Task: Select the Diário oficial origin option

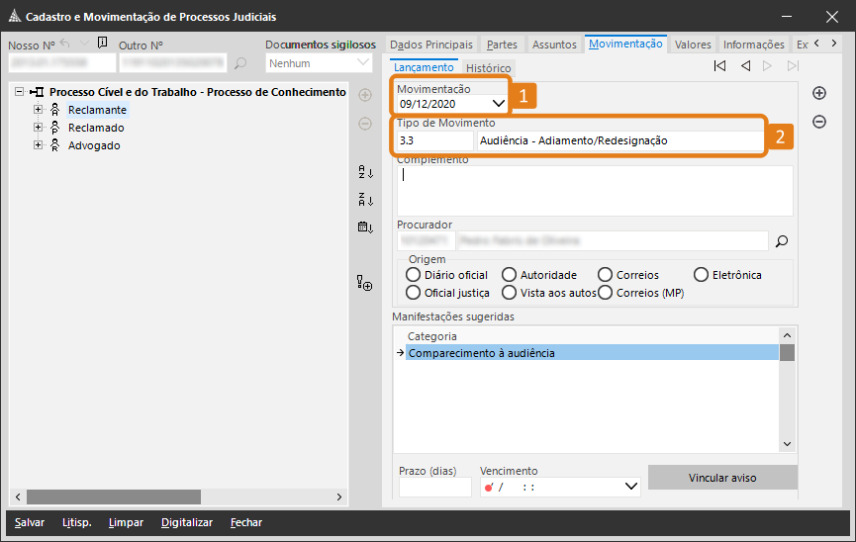Action: click(414, 275)
